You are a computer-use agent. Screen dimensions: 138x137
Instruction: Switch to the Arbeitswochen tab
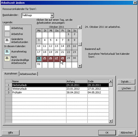(28, 74)
